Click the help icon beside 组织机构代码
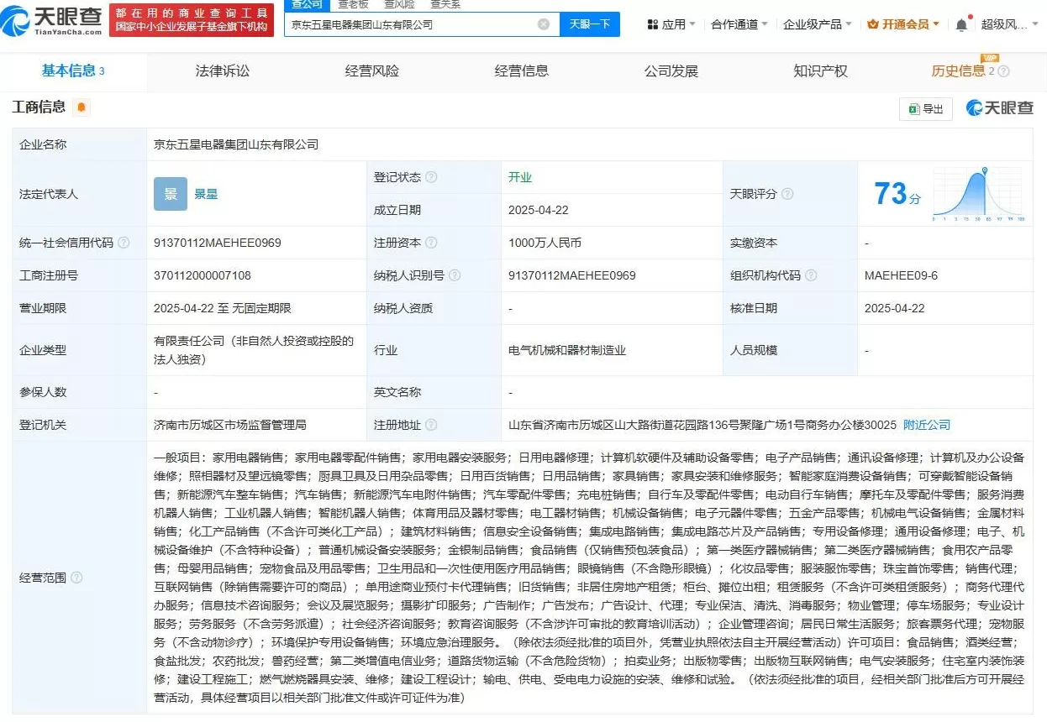This screenshot has width=1047, height=722. point(812,275)
